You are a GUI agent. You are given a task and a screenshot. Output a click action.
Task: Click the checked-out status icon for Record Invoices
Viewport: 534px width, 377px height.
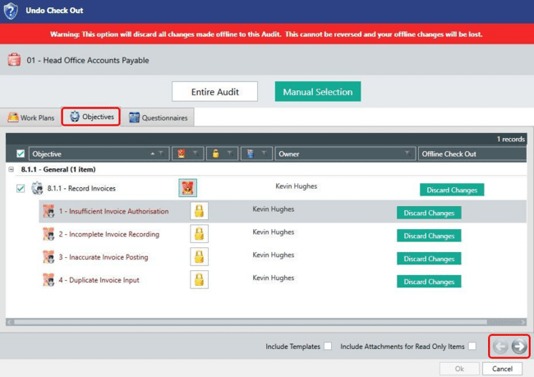[x=187, y=187]
